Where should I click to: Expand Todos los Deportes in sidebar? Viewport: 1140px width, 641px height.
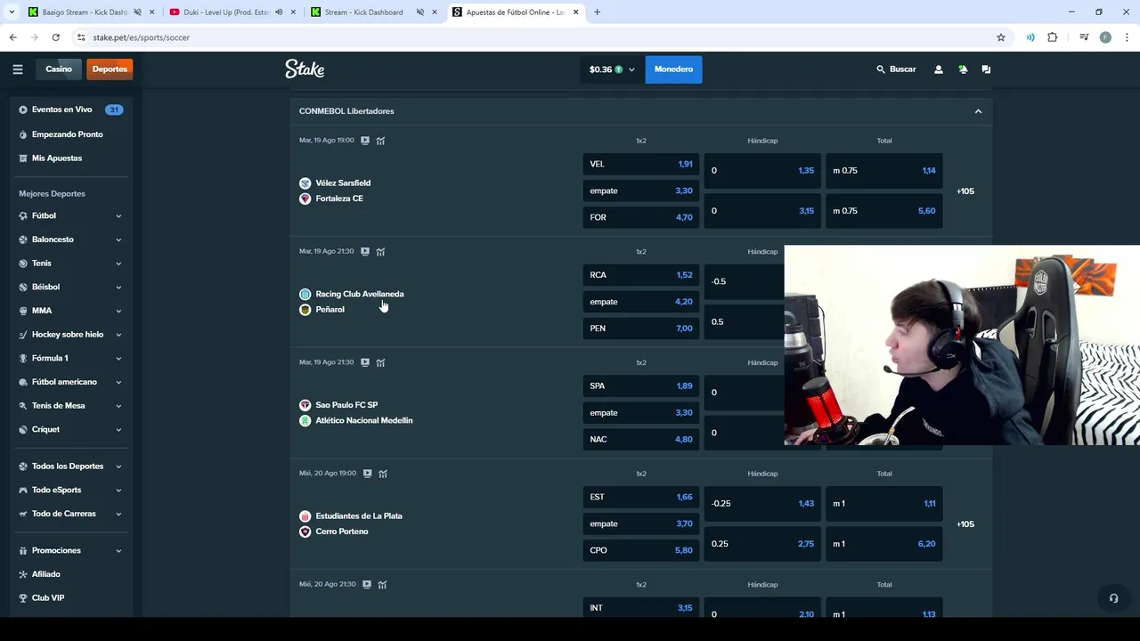pos(118,467)
